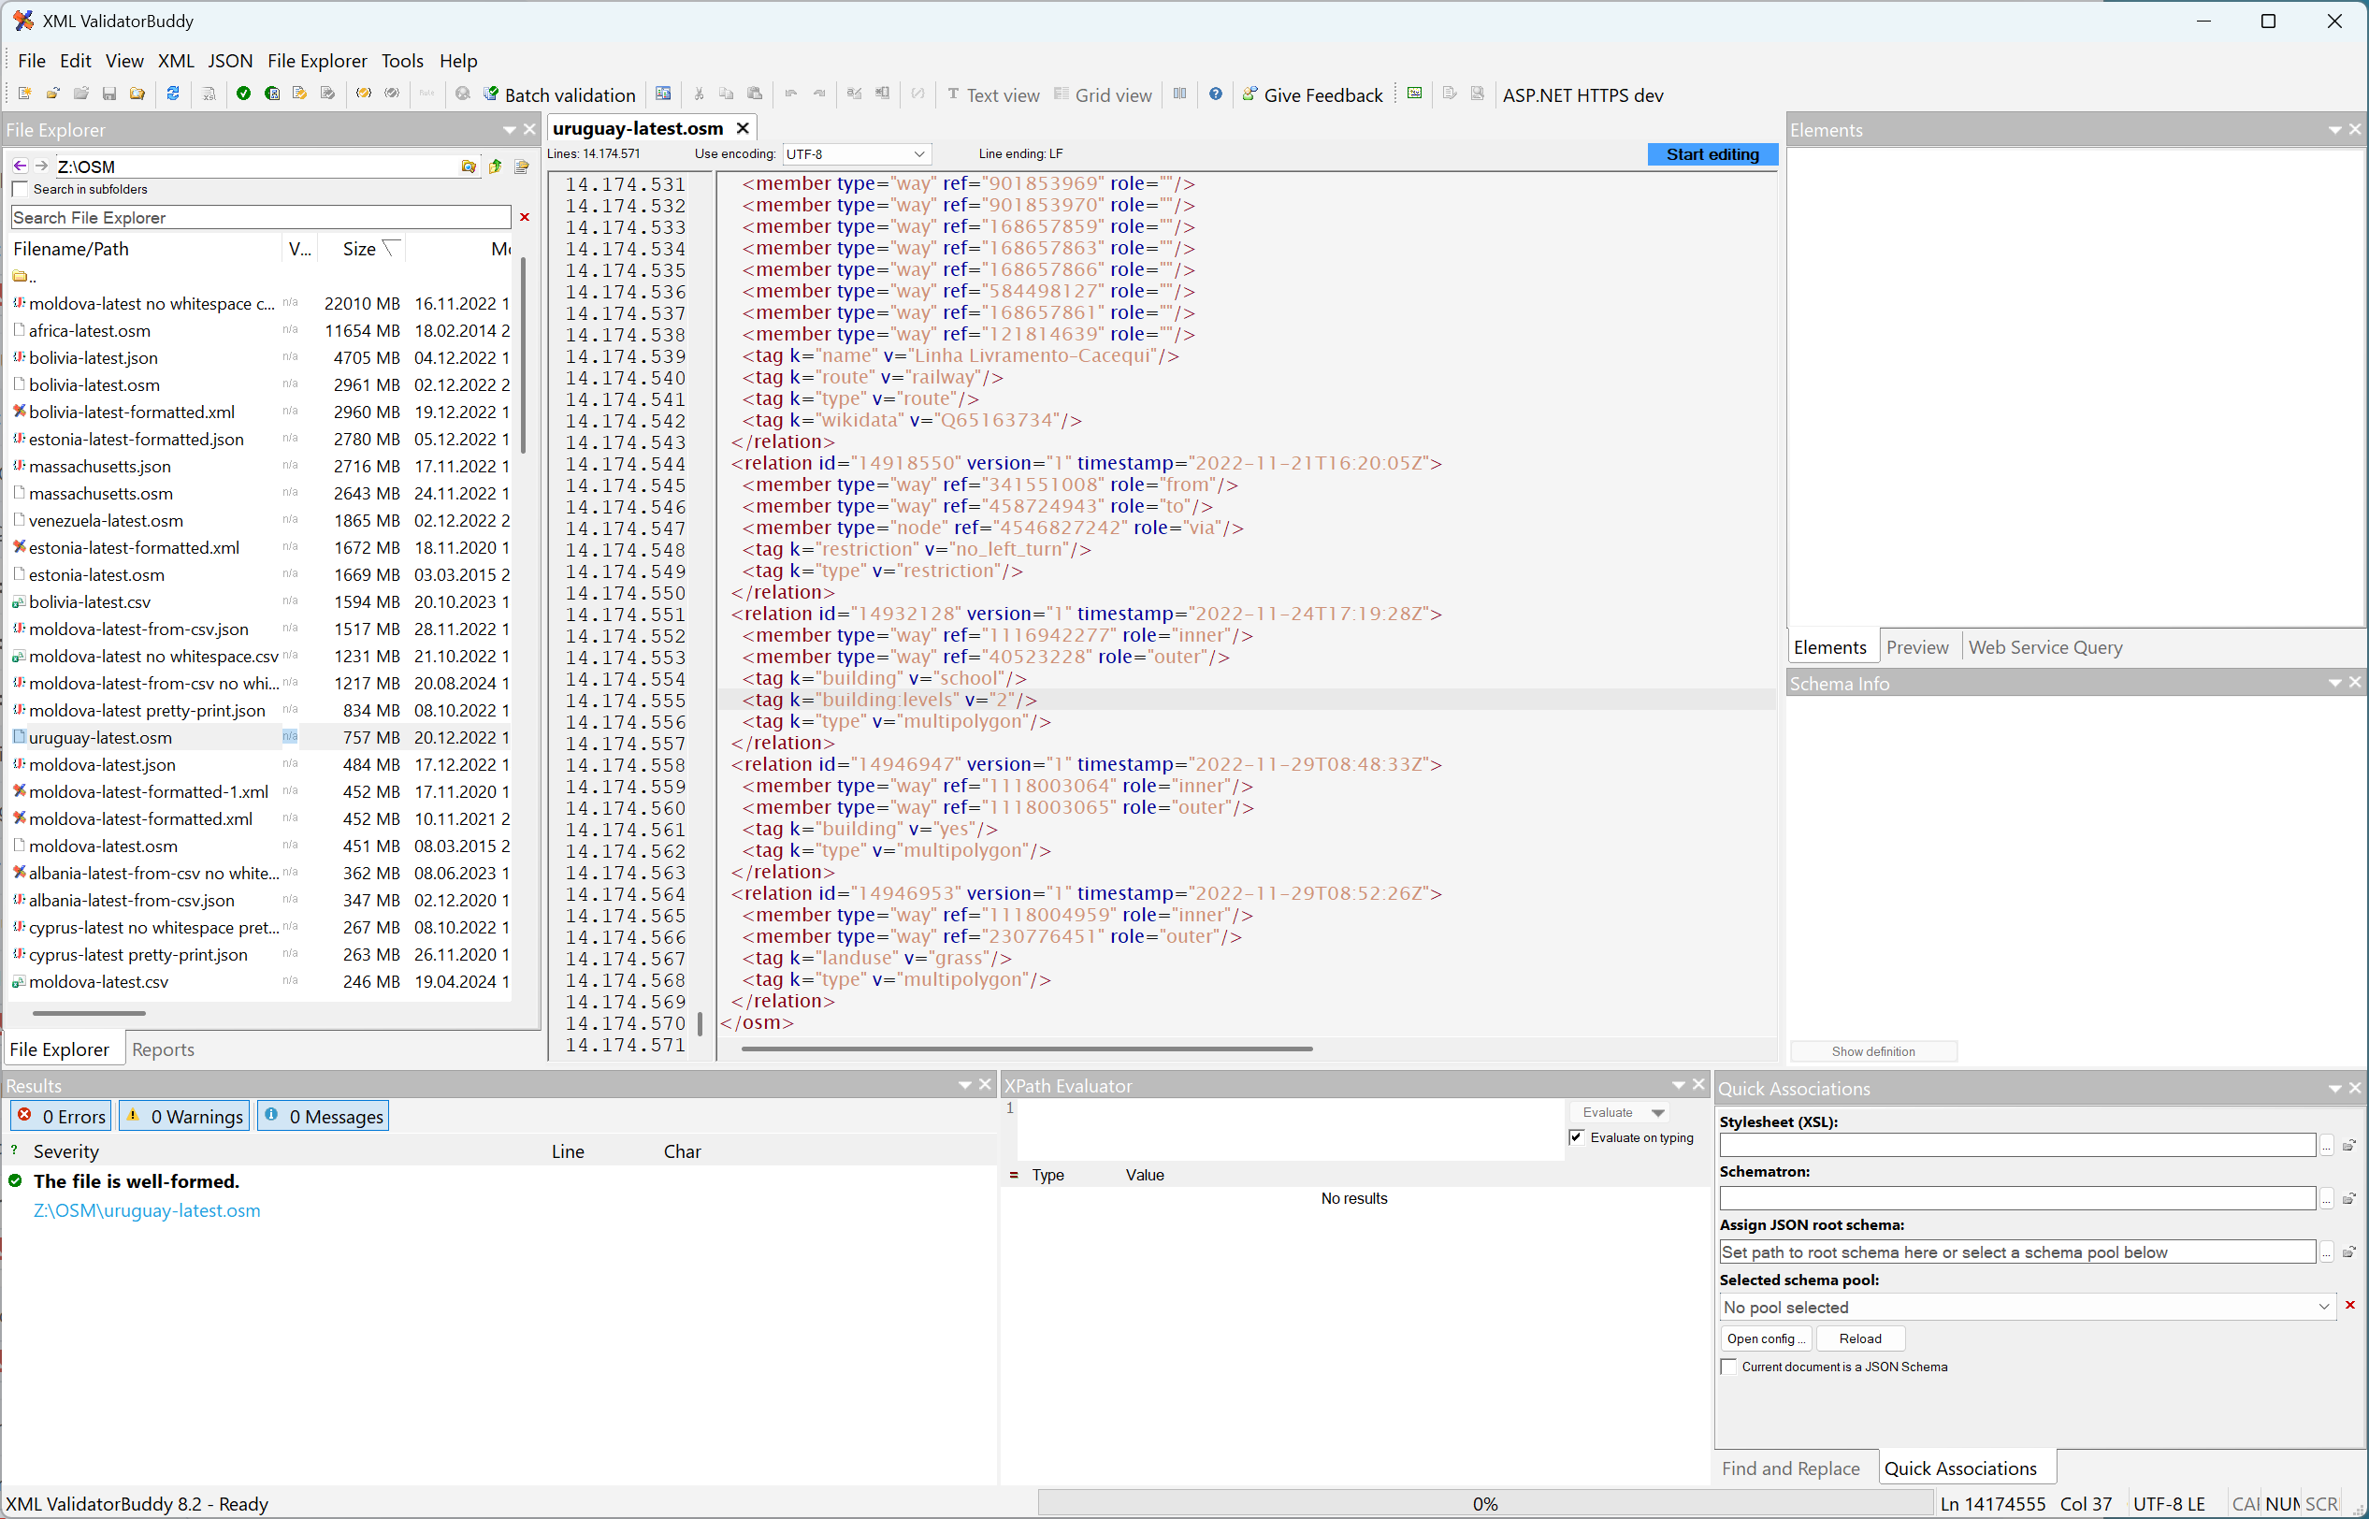Clear selected schema pool (red x)
Screen dimensions: 2369x1519
2350,1305
